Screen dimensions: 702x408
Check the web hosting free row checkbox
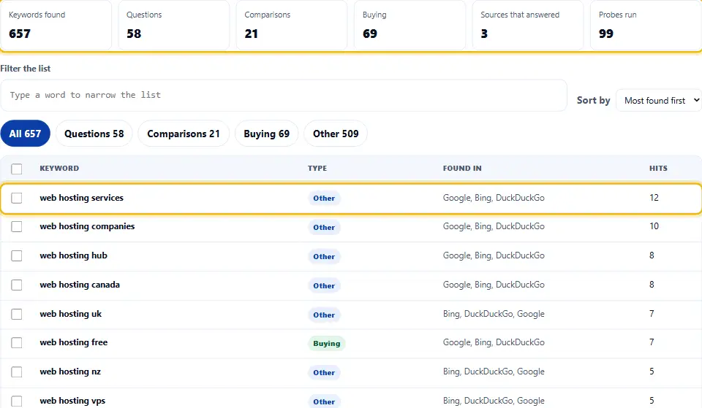click(17, 343)
